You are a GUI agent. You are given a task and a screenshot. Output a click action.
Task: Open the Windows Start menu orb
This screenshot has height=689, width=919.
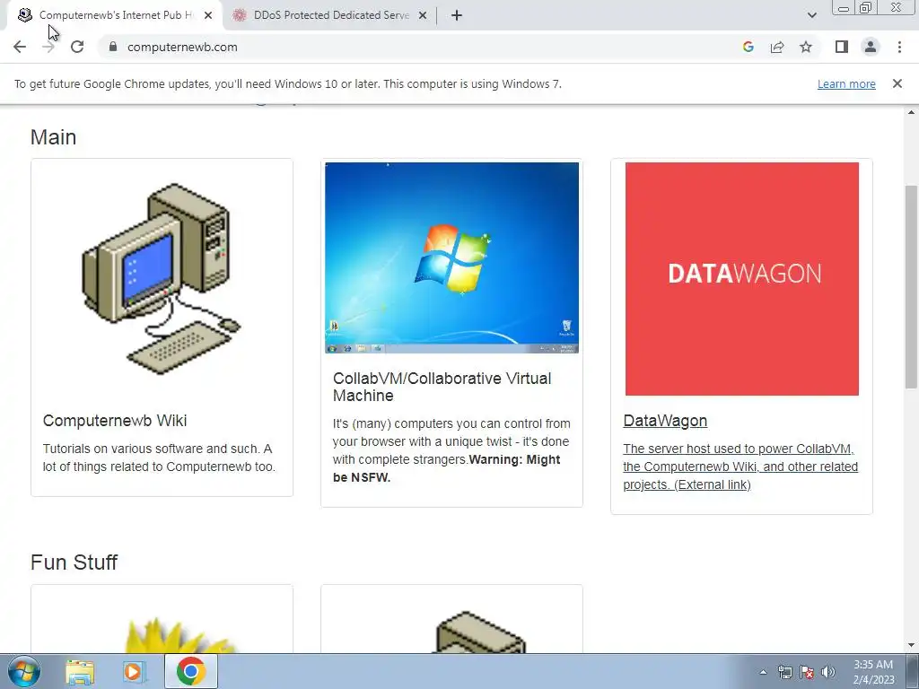coord(24,671)
